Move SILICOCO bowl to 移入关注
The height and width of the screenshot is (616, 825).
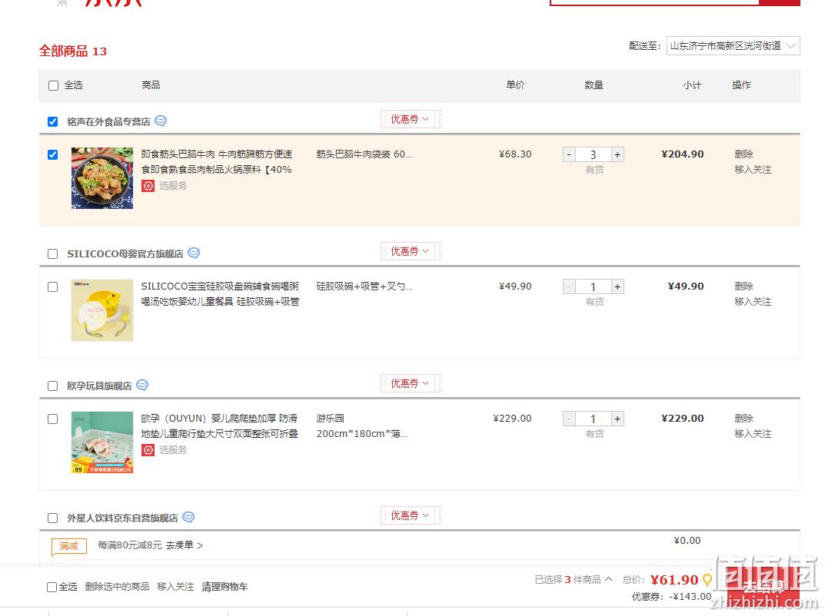pos(753,301)
